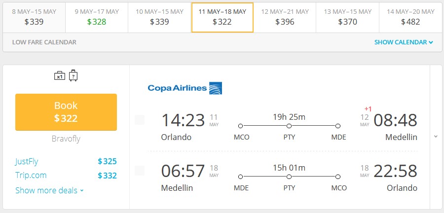
Task: Select the 12 May–21 May $396 date tab
Action: click(x=285, y=18)
